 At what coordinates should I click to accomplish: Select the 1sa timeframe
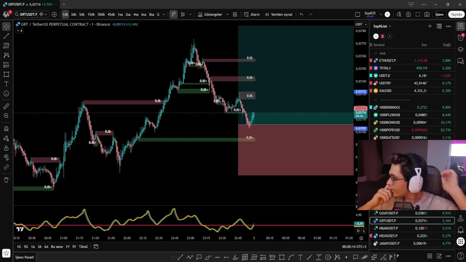(120, 15)
